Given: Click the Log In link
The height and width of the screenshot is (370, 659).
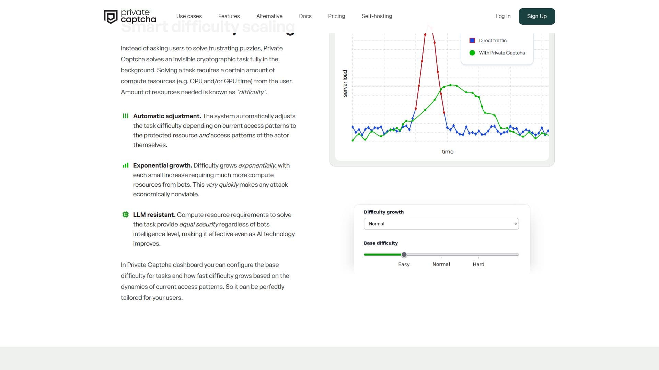Looking at the screenshot, I should coord(503,16).
